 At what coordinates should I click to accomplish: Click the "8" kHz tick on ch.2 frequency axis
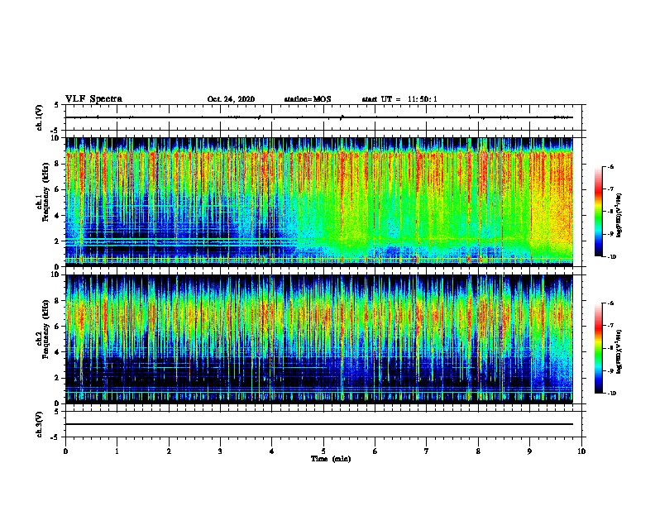(x=57, y=301)
